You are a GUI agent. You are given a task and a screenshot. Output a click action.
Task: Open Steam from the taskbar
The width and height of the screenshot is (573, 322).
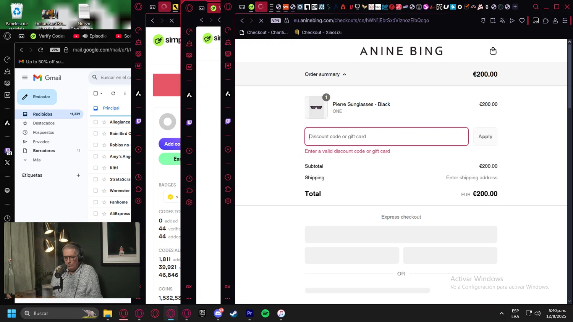click(233, 313)
